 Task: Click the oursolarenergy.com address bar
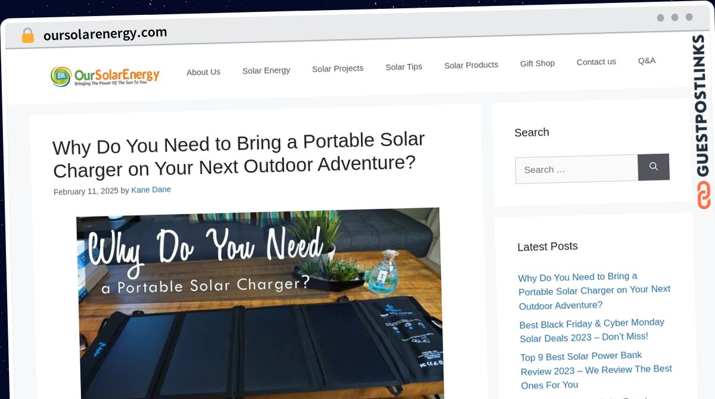105,34
